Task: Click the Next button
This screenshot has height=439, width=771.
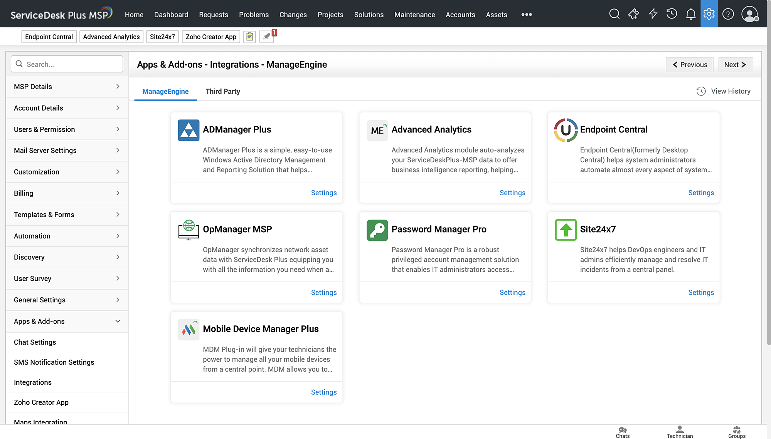Action: pos(735,65)
